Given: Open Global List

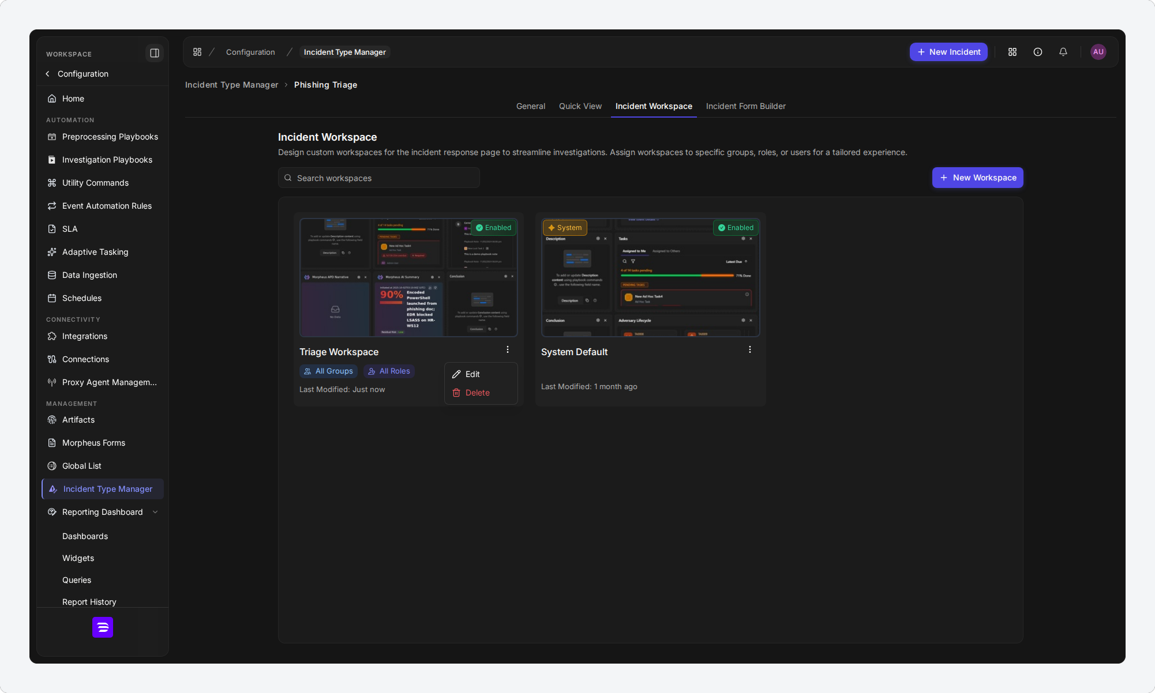Looking at the screenshot, I should 103,466.
